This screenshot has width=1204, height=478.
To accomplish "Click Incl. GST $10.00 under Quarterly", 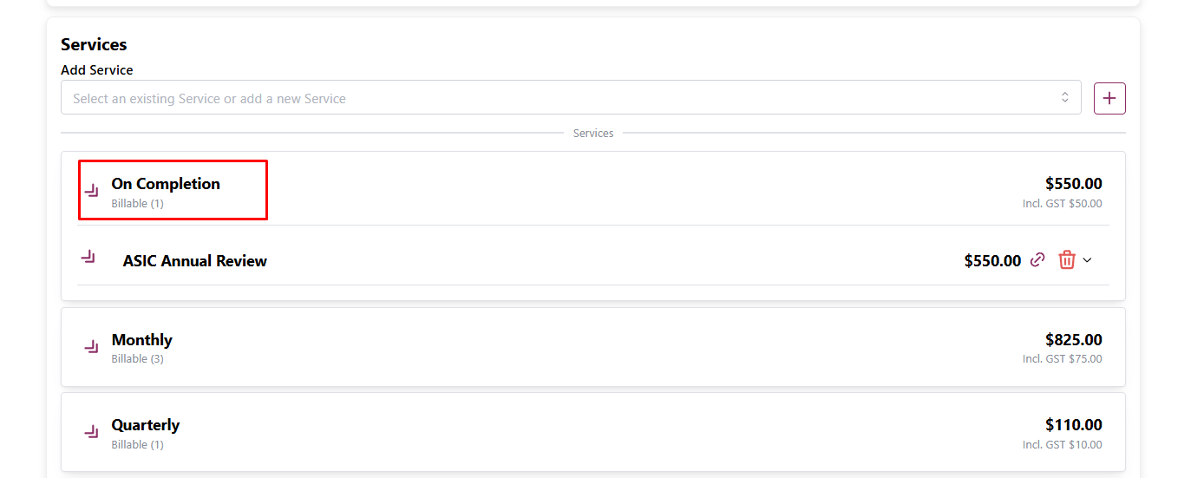I will click(x=1062, y=445).
